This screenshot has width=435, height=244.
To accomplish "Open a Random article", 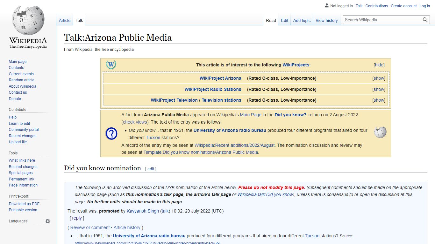I will pos(22,80).
